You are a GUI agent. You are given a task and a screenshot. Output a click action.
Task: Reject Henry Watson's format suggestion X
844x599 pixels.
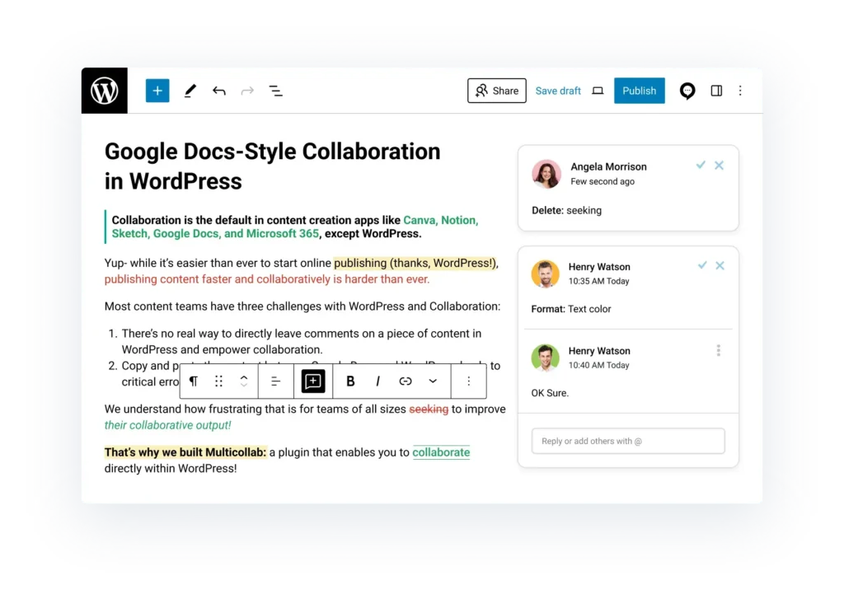tap(720, 265)
